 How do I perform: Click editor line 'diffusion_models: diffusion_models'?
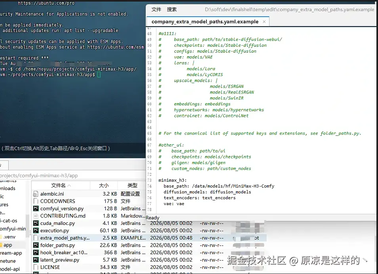(x=207, y=192)
